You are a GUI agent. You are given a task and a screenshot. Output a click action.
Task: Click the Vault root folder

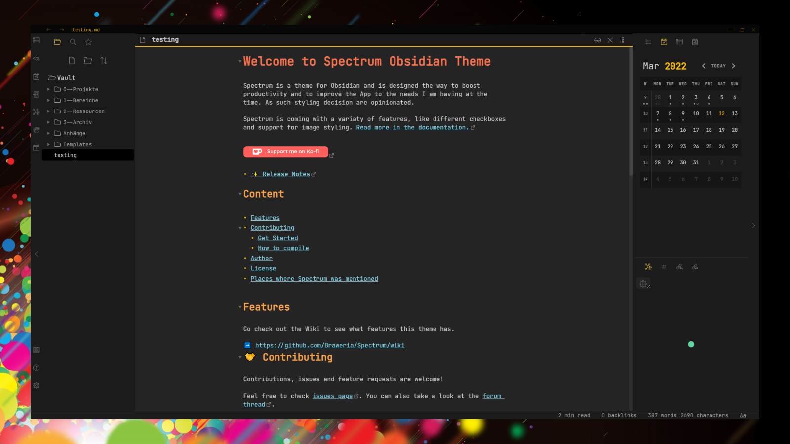pos(62,78)
